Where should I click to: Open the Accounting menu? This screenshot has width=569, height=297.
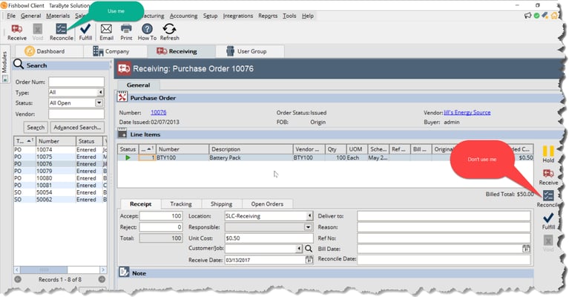pyautogui.click(x=184, y=16)
